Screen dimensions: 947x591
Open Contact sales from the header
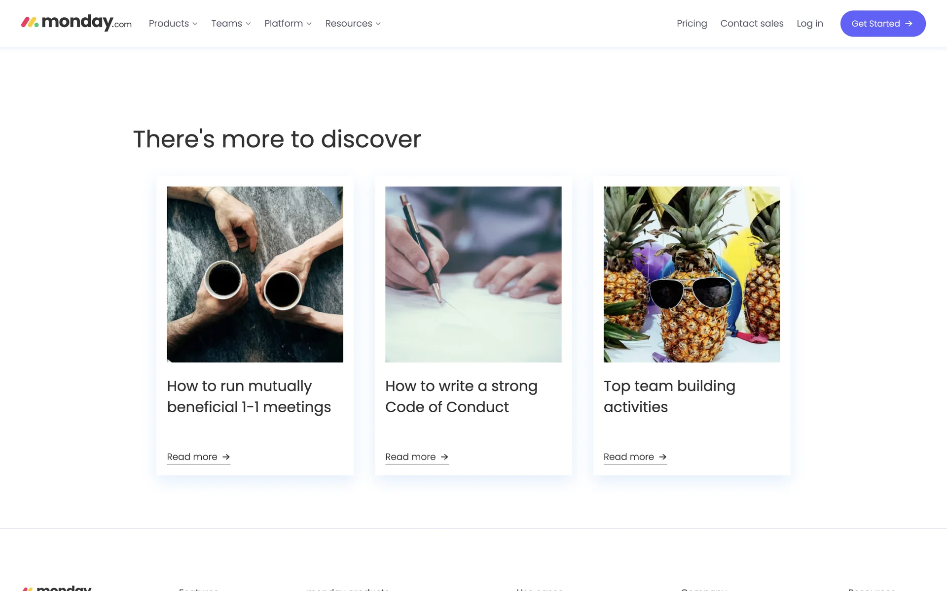pos(752,24)
